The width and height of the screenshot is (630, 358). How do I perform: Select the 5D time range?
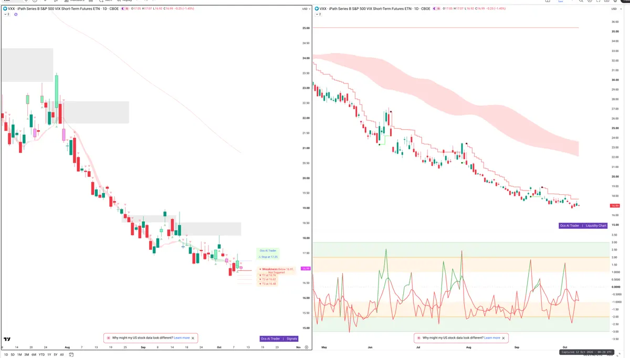pyautogui.click(x=13, y=355)
